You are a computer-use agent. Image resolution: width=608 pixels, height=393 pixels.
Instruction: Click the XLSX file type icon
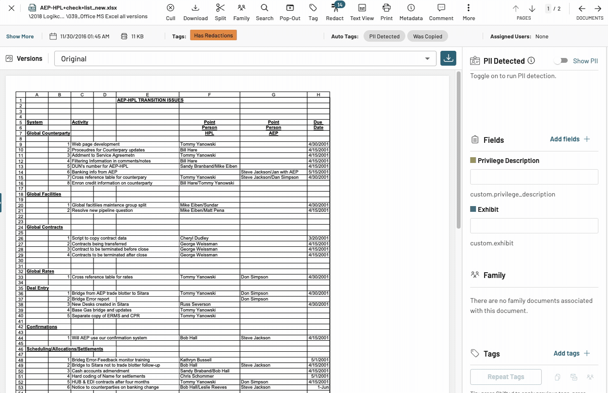(33, 8)
